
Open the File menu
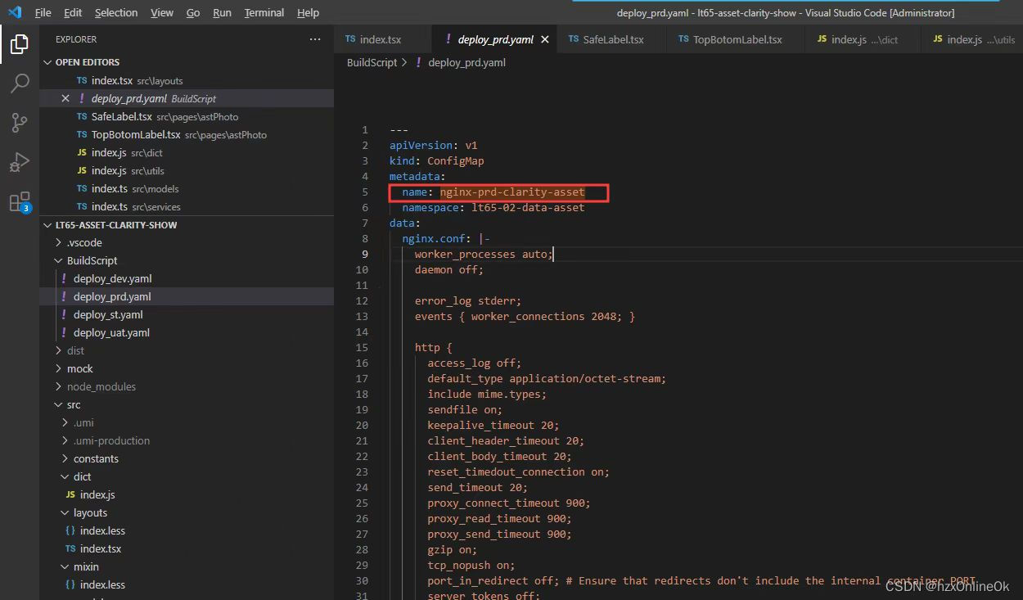[43, 12]
